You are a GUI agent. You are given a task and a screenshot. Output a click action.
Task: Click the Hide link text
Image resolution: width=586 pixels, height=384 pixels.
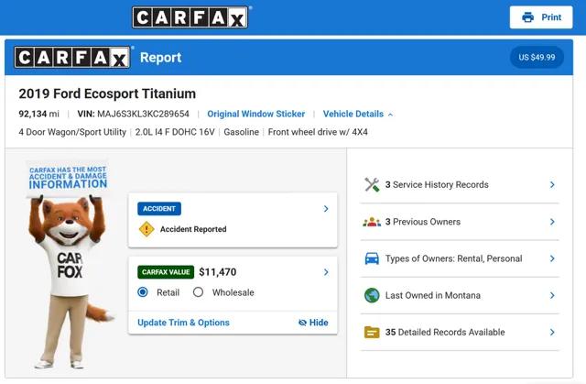coord(319,323)
